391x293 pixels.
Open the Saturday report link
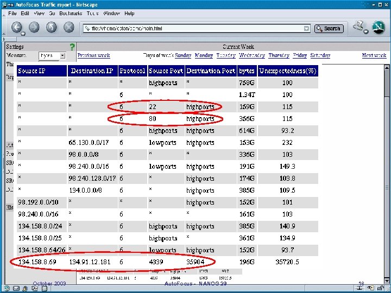tap(320, 55)
